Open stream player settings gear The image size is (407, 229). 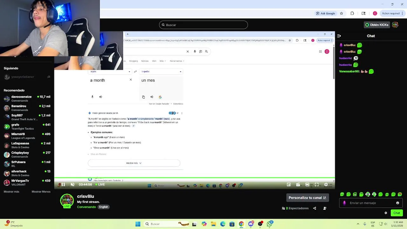coord(326,184)
